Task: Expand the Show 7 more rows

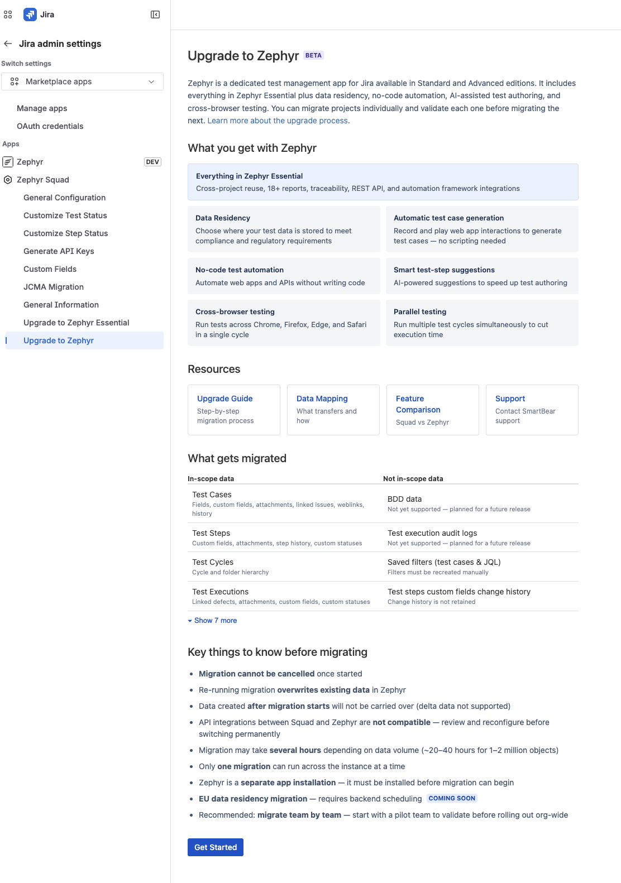Action: point(212,621)
